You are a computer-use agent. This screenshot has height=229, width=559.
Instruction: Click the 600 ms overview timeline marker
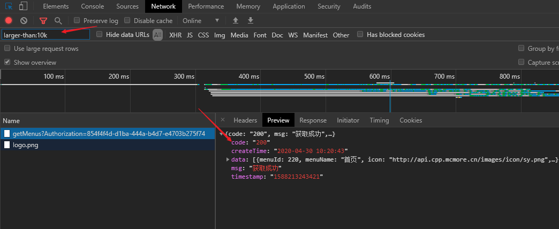(x=379, y=76)
